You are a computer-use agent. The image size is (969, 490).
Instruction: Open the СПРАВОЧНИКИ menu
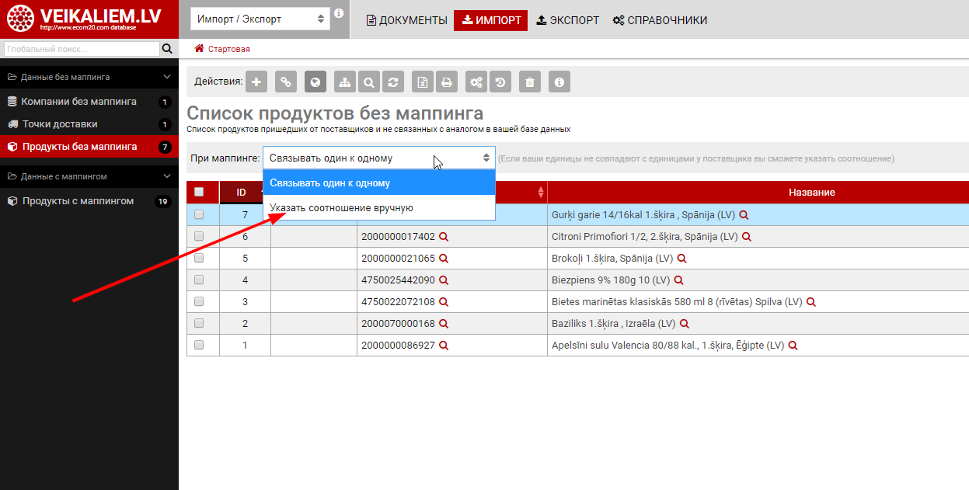point(660,20)
